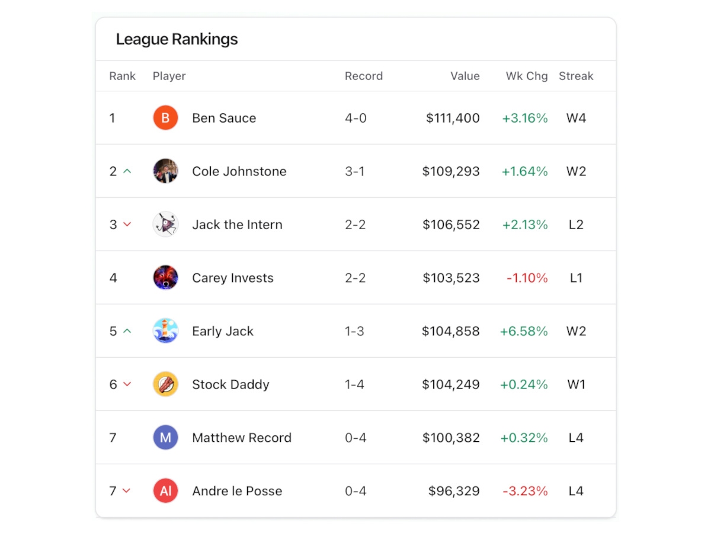Image resolution: width=711 pixels, height=533 pixels.
Task: Select Carey Invests' bear avatar
Action: 165,277
